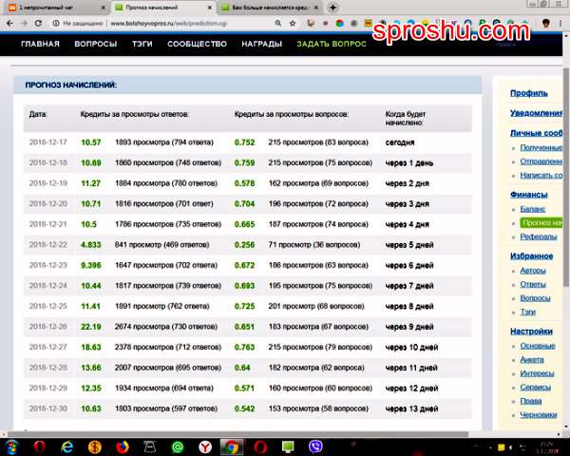Open a new browser tab with plus button
Viewport: 570px width, 456px height.
point(332,7)
